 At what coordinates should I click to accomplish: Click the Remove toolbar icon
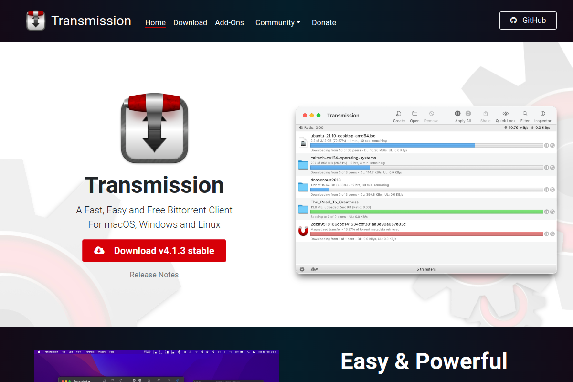pyautogui.click(x=431, y=114)
